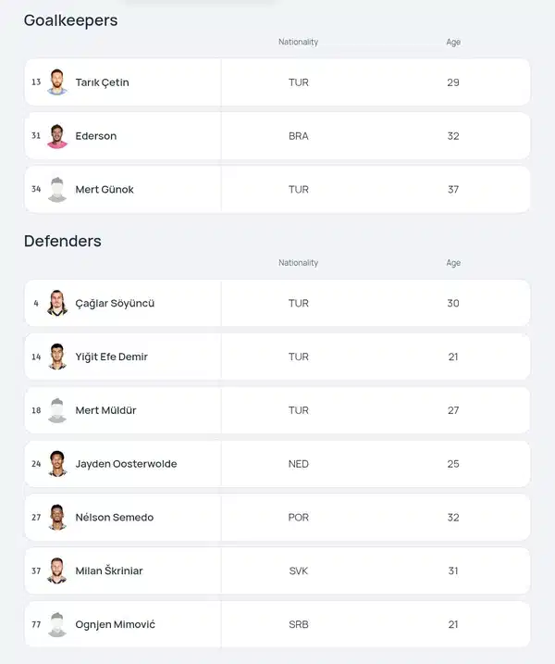Open Milan Škriniar's headshot

click(x=57, y=570)
